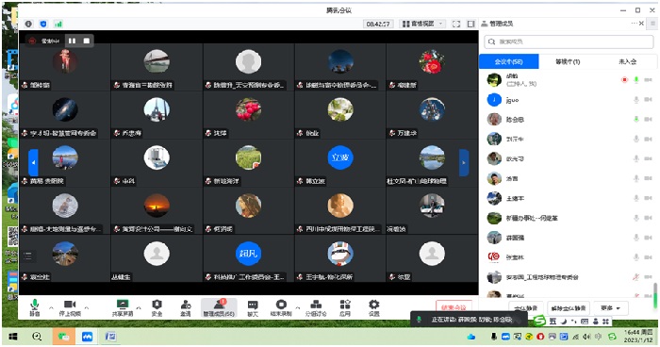Open meeting 设置 settings gear
Viewport: 660px width, 347px height.
point(373,307)
